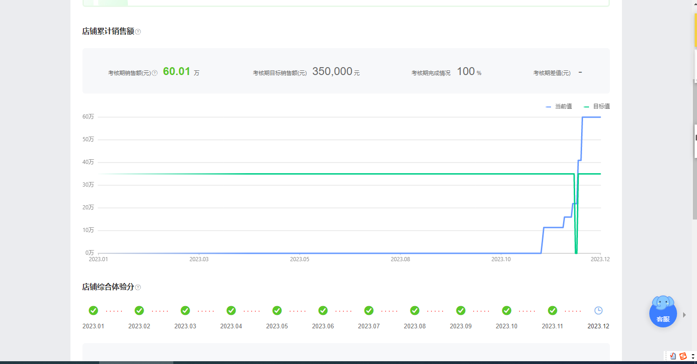Open tray overflow options arrow
697x364 pixels.
tap(693, 356)
